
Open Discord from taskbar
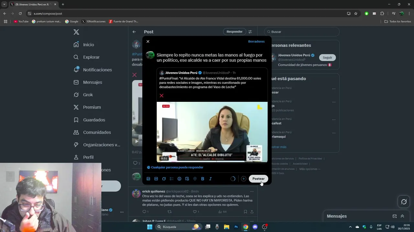(x=255, y=227)
